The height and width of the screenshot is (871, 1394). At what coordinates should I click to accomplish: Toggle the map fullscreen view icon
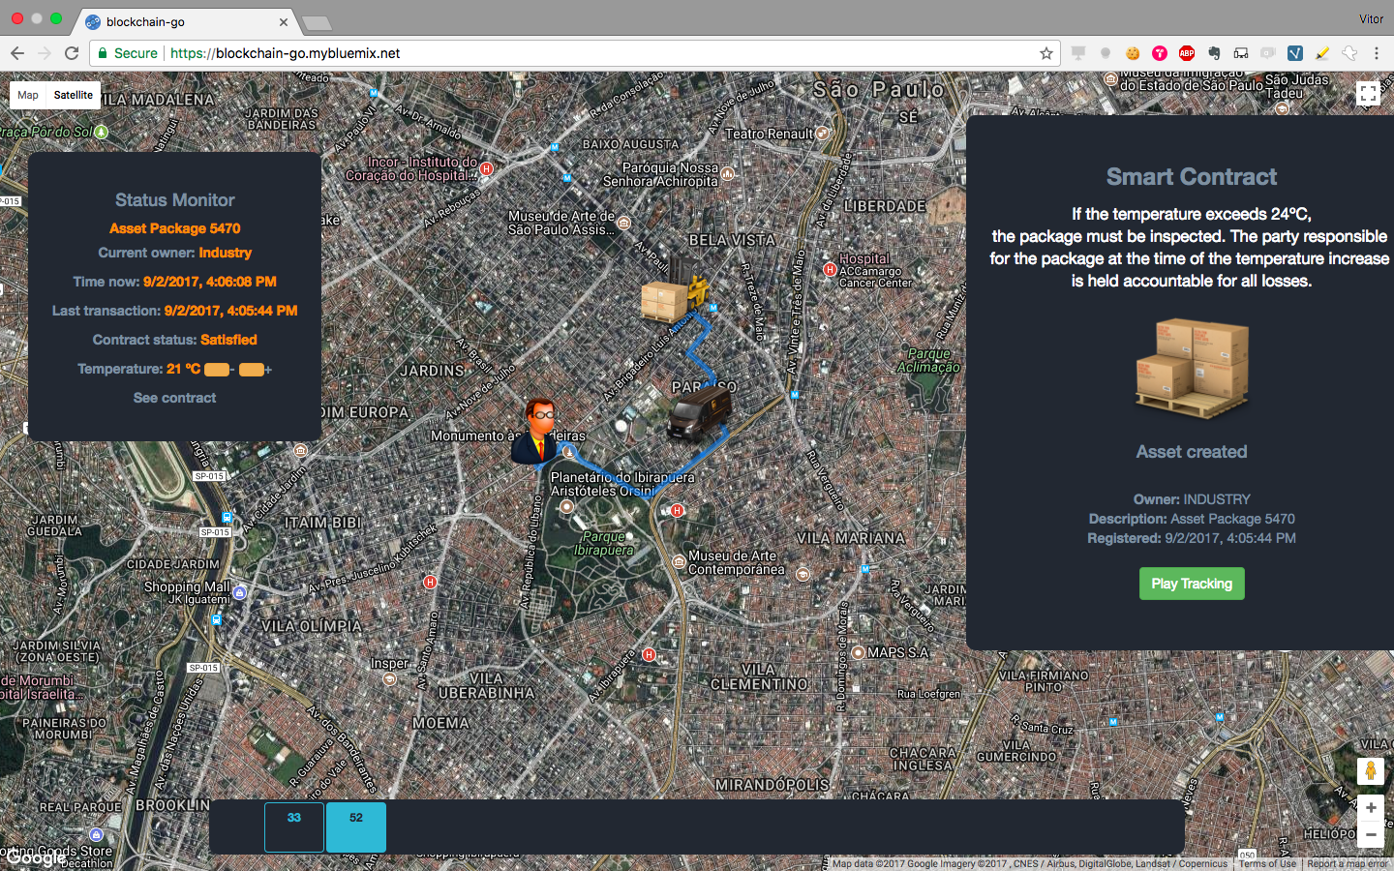pos(1368,94)
